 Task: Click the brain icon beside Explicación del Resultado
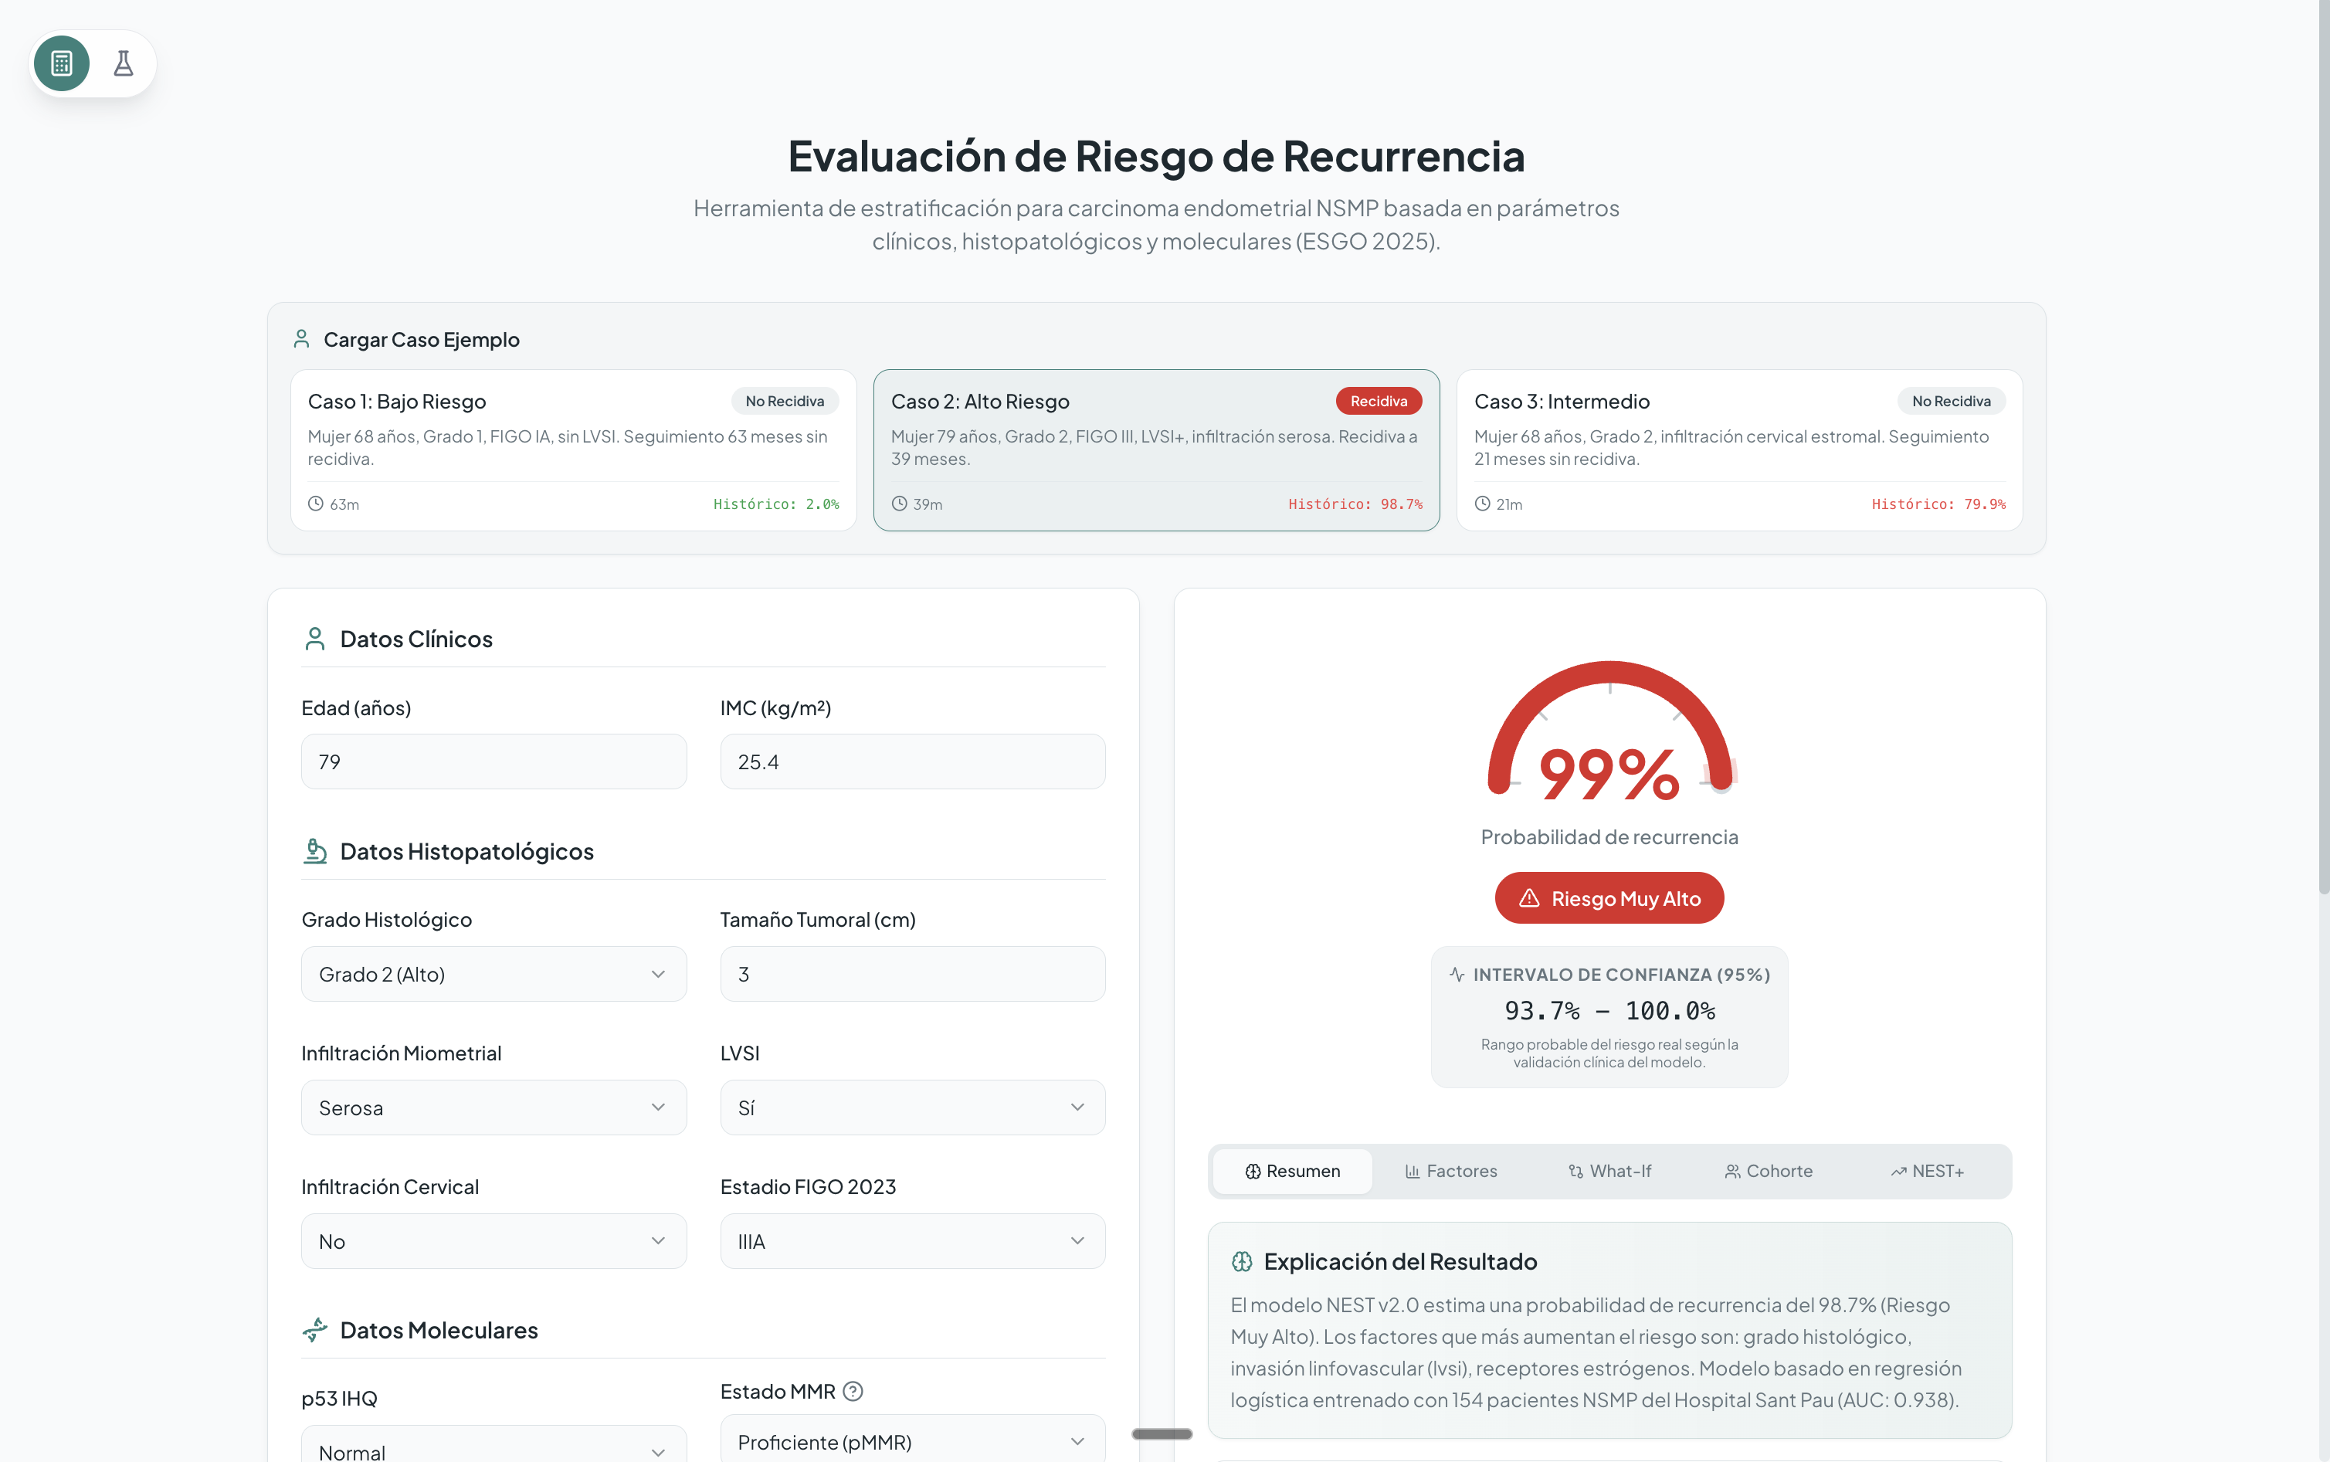[1243, 1260]
